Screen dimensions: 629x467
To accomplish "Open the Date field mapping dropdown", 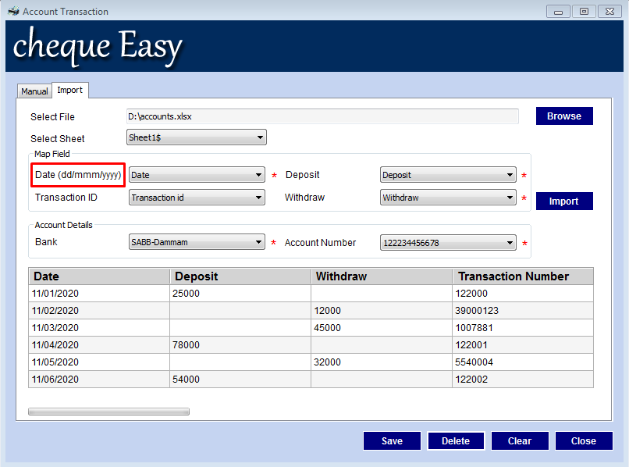I will [259, 175].
